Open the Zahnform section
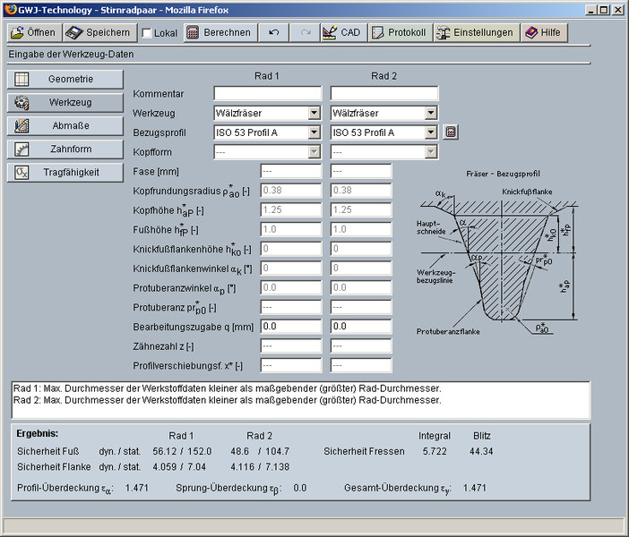 pos(65,149)
